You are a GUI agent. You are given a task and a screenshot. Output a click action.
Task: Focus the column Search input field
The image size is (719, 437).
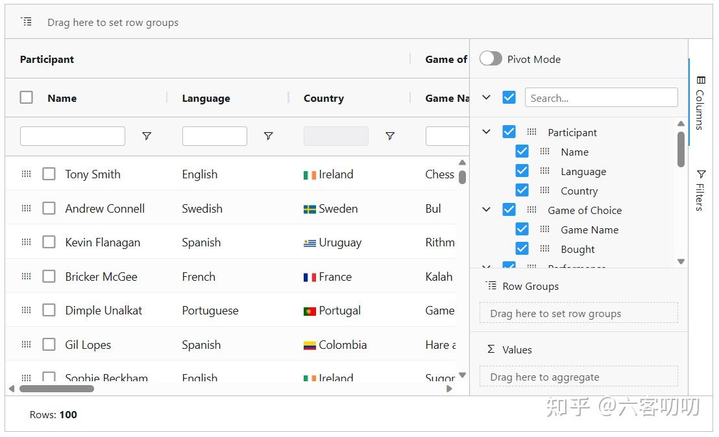[601, 98]
